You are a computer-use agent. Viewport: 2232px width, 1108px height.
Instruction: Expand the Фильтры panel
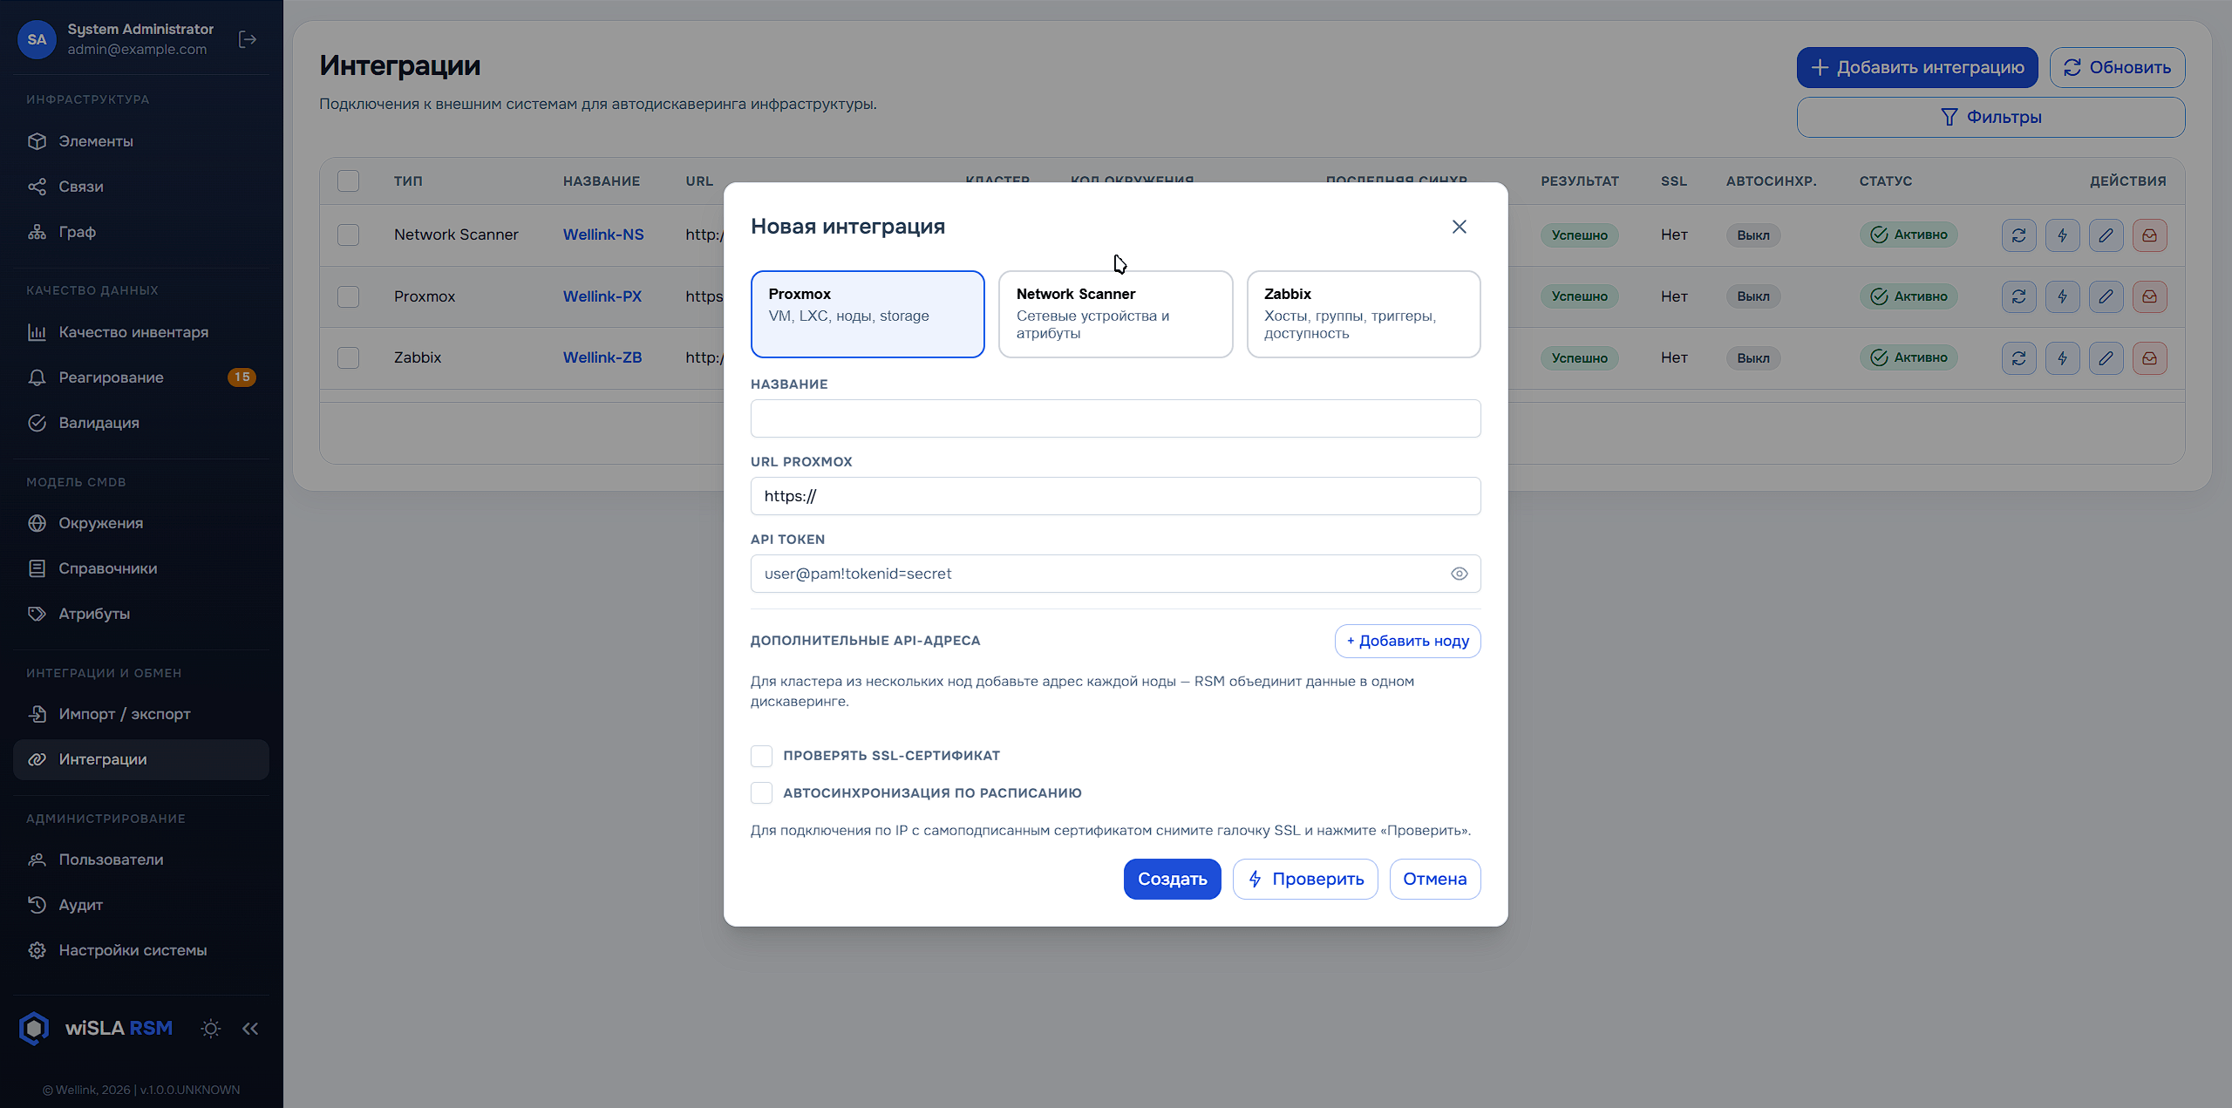point(1990,117)
